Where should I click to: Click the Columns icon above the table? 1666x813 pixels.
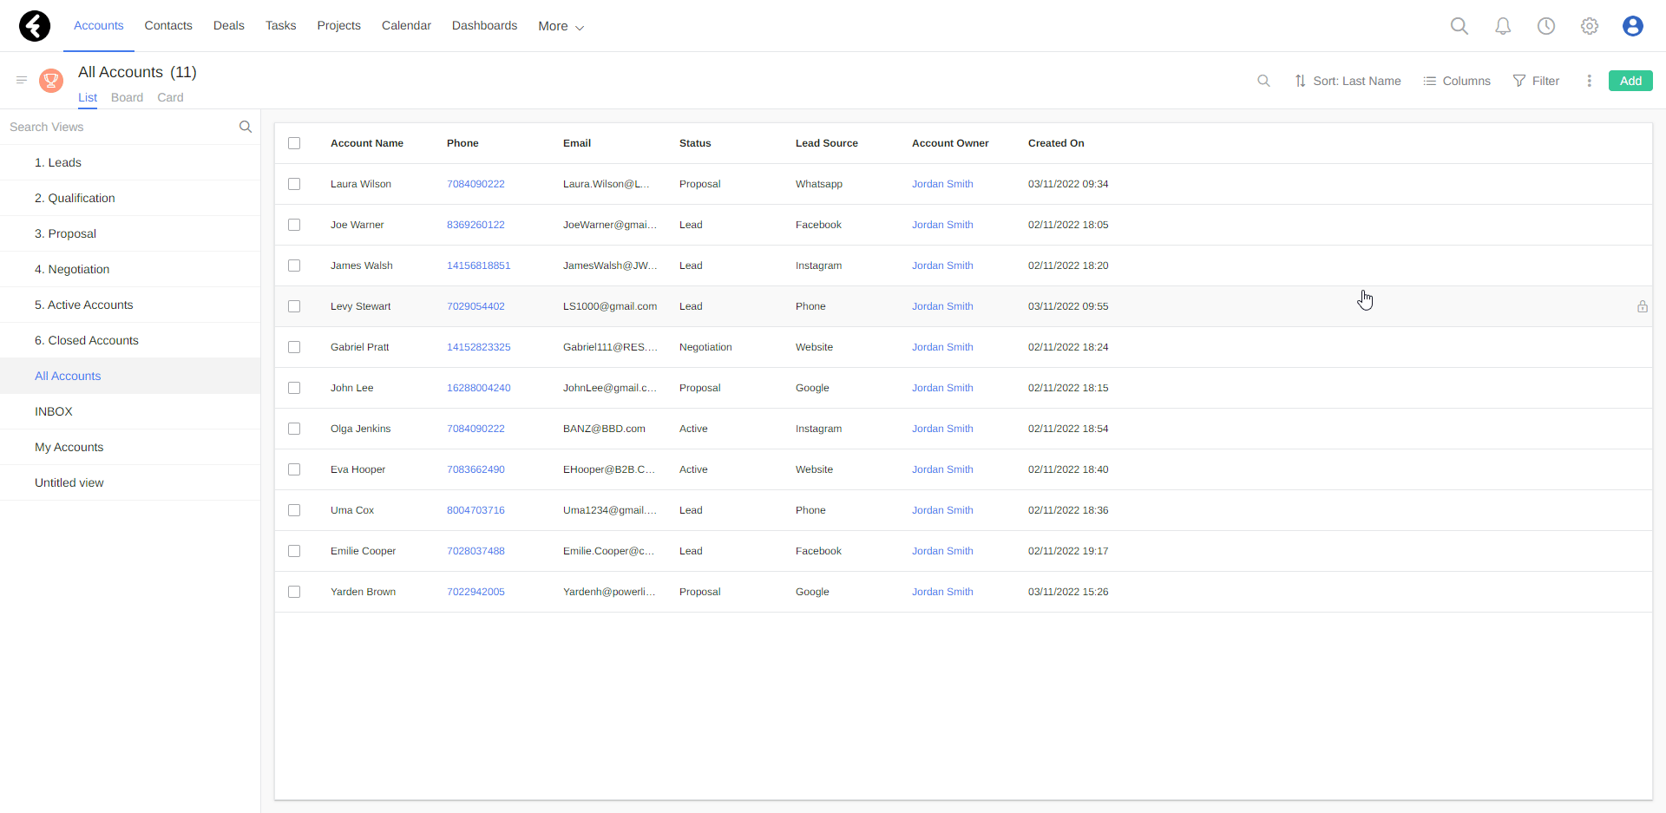pos(1431,81)
